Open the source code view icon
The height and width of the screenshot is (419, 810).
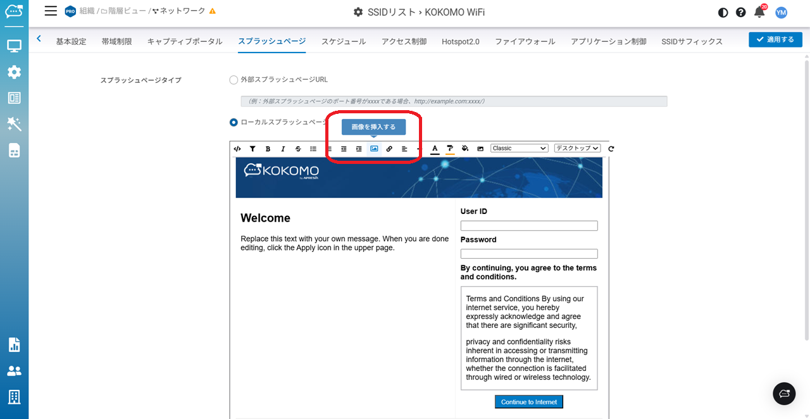237,149
